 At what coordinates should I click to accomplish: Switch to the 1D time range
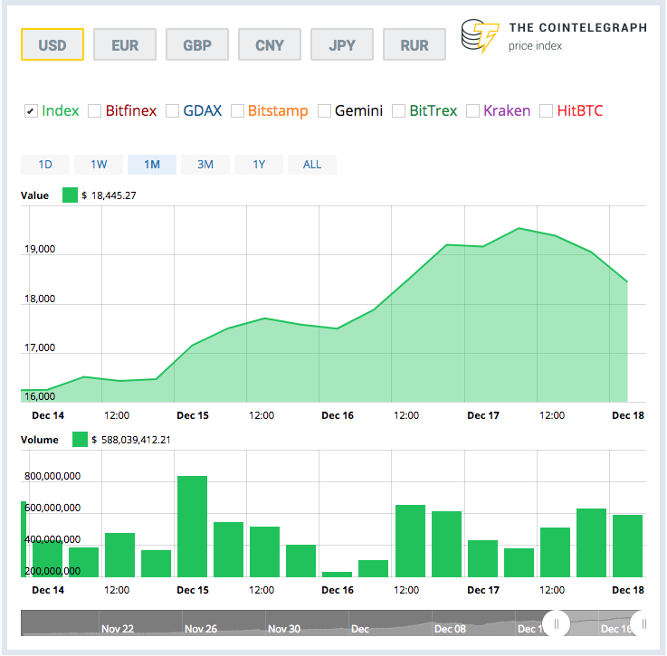click(45, 165)
